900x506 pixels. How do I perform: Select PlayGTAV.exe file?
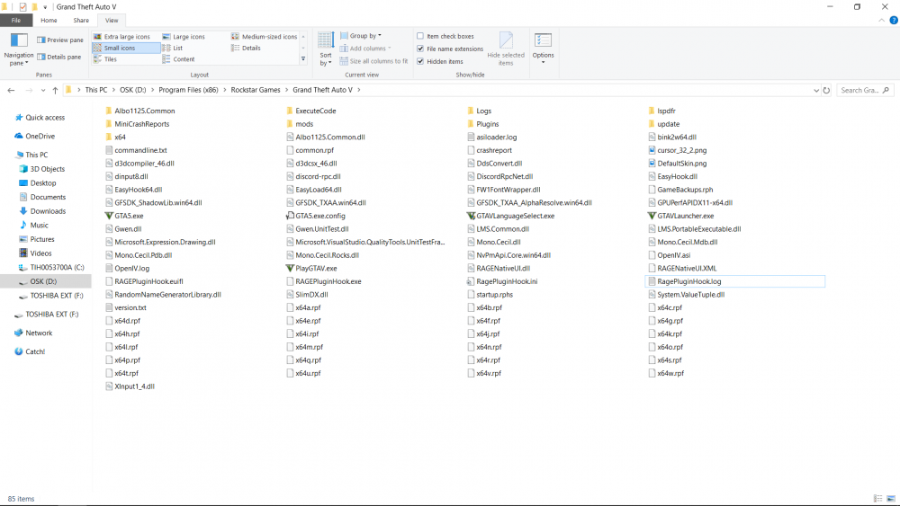311,268
